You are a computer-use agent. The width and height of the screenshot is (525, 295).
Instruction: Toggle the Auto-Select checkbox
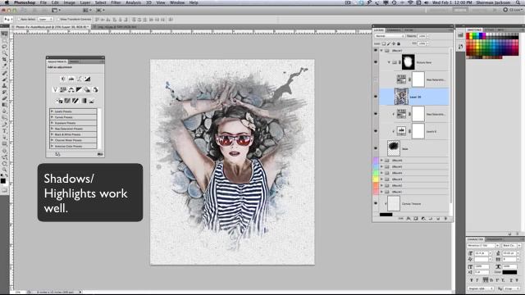[x=19, y=20]
